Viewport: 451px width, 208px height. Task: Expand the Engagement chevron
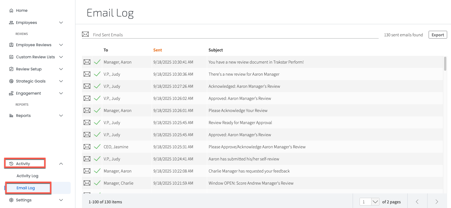(61, 93)
